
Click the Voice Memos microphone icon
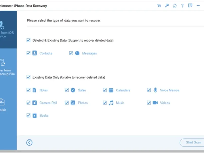155,90
